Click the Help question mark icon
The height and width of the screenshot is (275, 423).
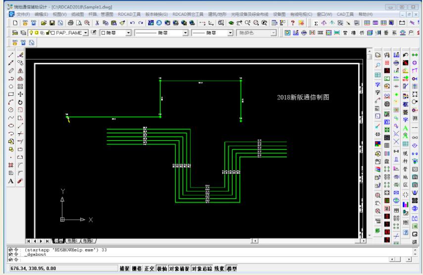[293, 23]
